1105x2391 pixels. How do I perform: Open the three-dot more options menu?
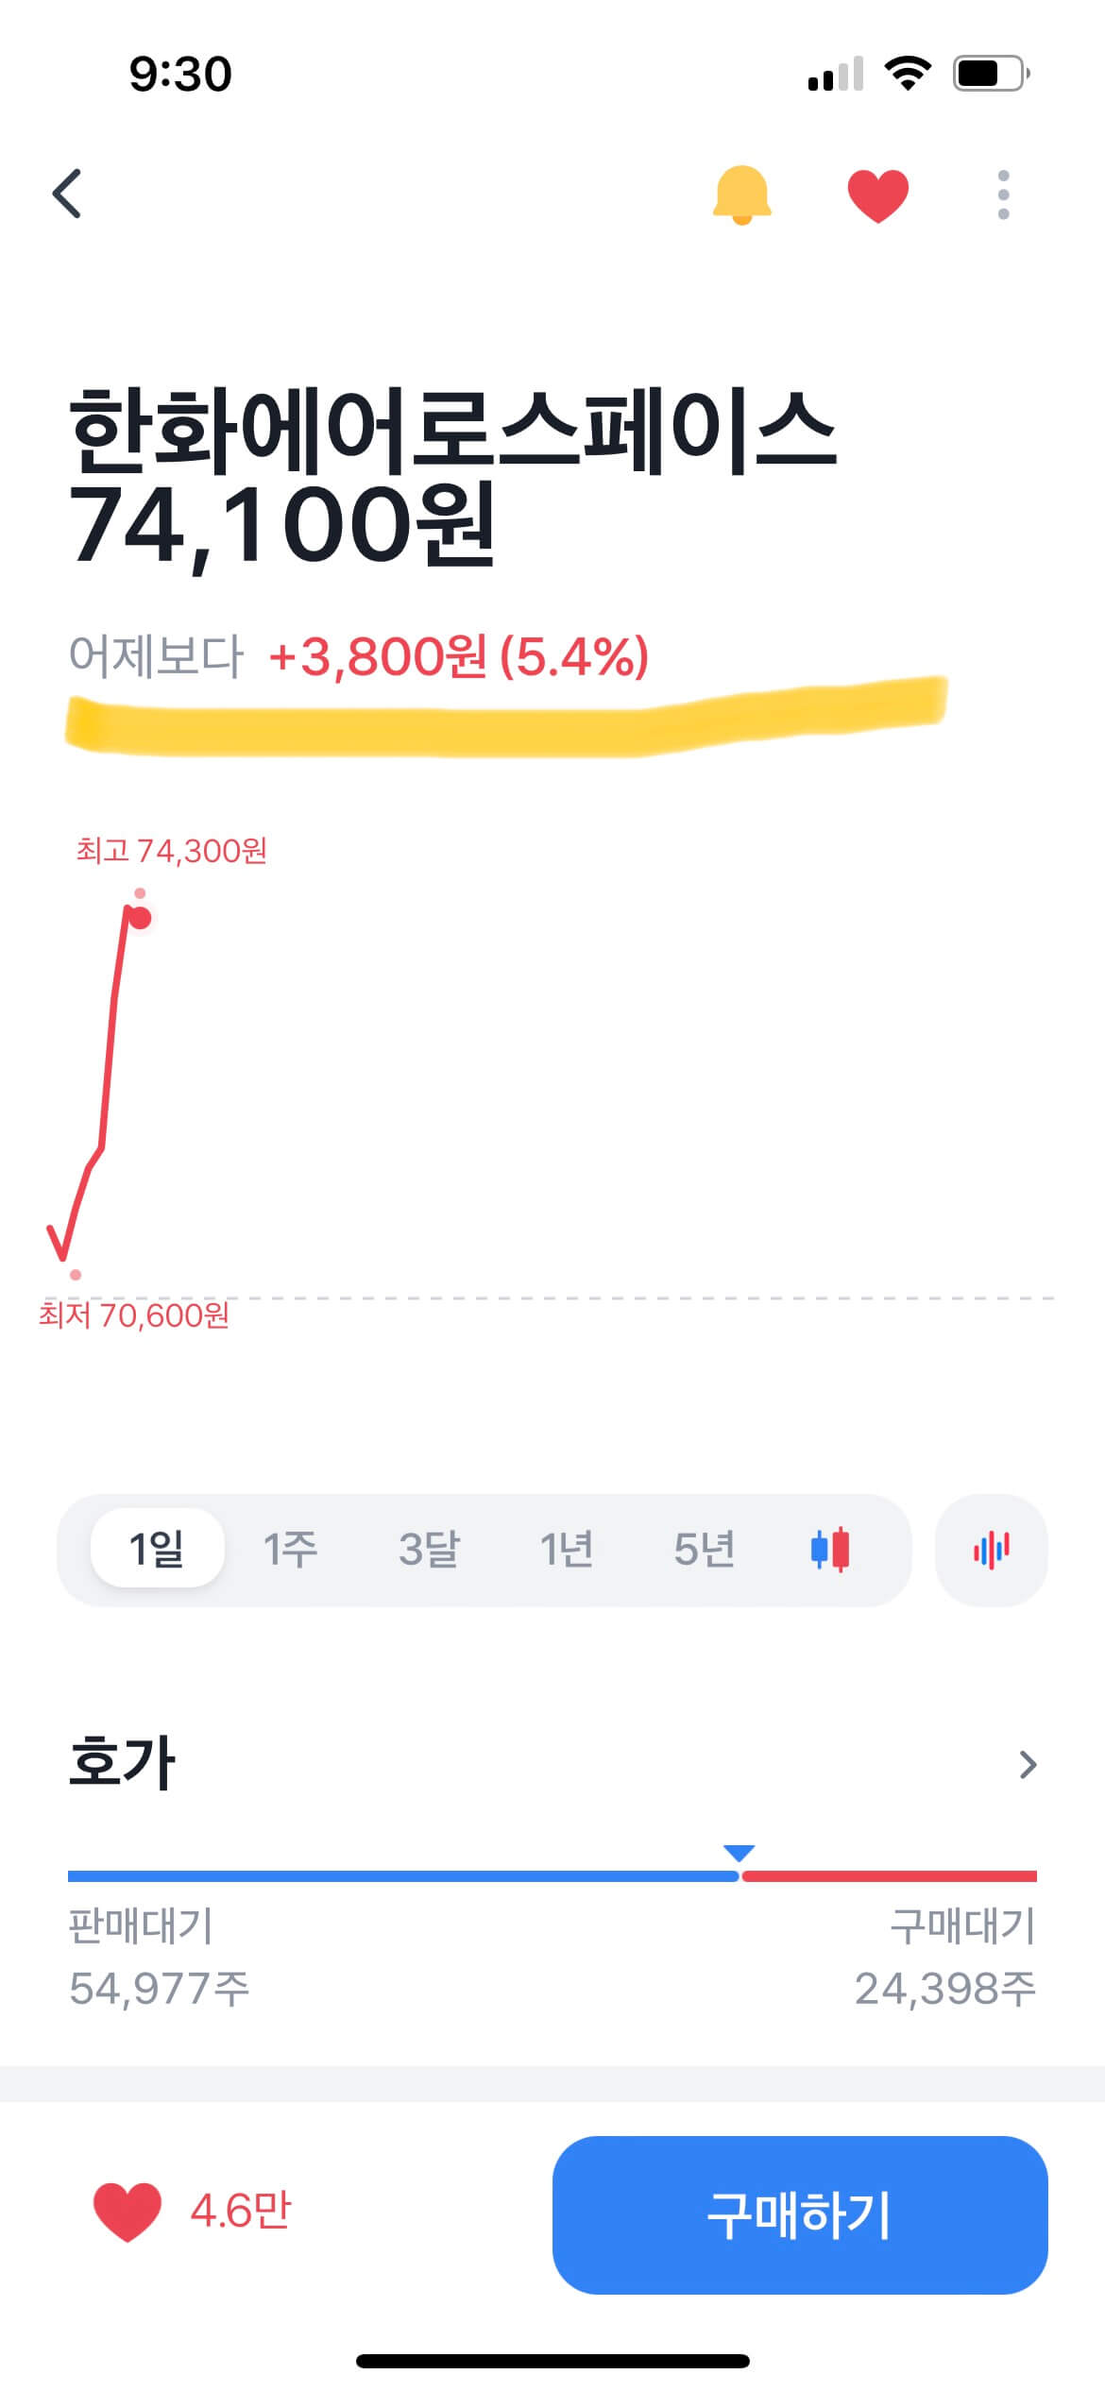(x=1003, y=195)
